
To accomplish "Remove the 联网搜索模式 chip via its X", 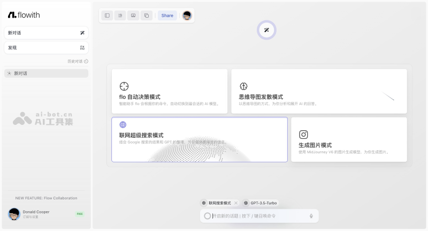I will point(236,203).
